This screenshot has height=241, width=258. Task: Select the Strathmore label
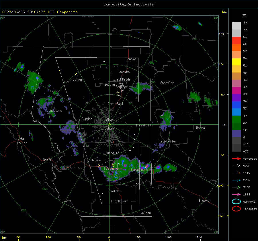click(x=139, y=170)
